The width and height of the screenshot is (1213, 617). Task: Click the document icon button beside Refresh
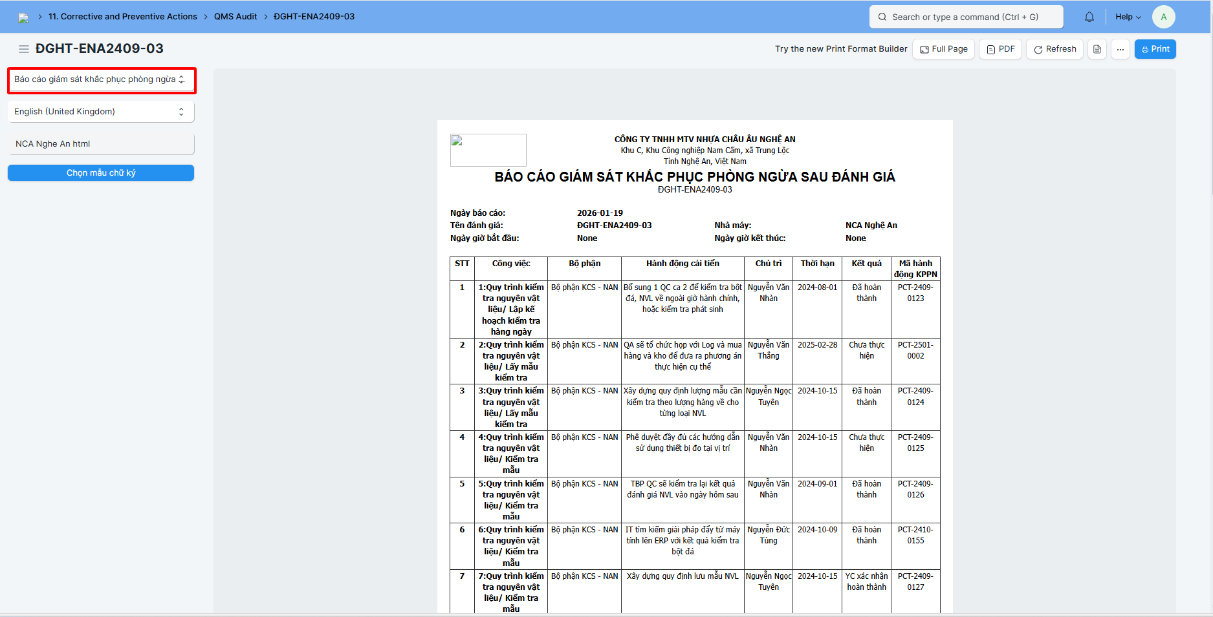pos(1097,49)
